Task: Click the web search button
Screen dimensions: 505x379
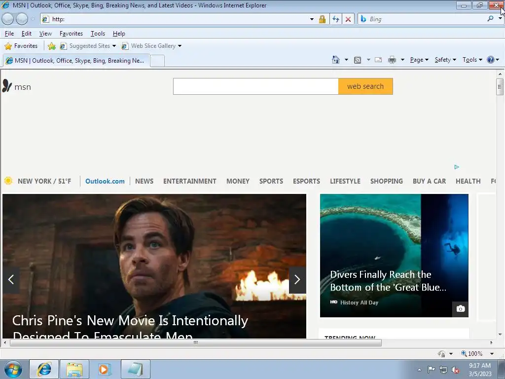Action: click(x=365, y=86)
